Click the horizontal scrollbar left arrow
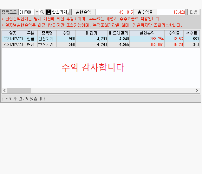Screen dimensions: 202x174 click(x=4, y=91)
